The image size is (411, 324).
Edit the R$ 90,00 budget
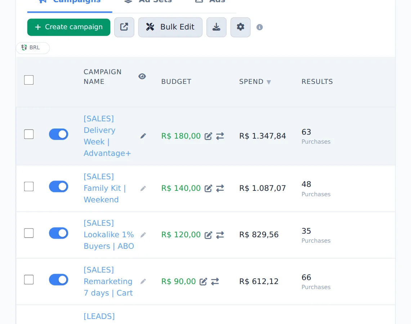[203, 282]
